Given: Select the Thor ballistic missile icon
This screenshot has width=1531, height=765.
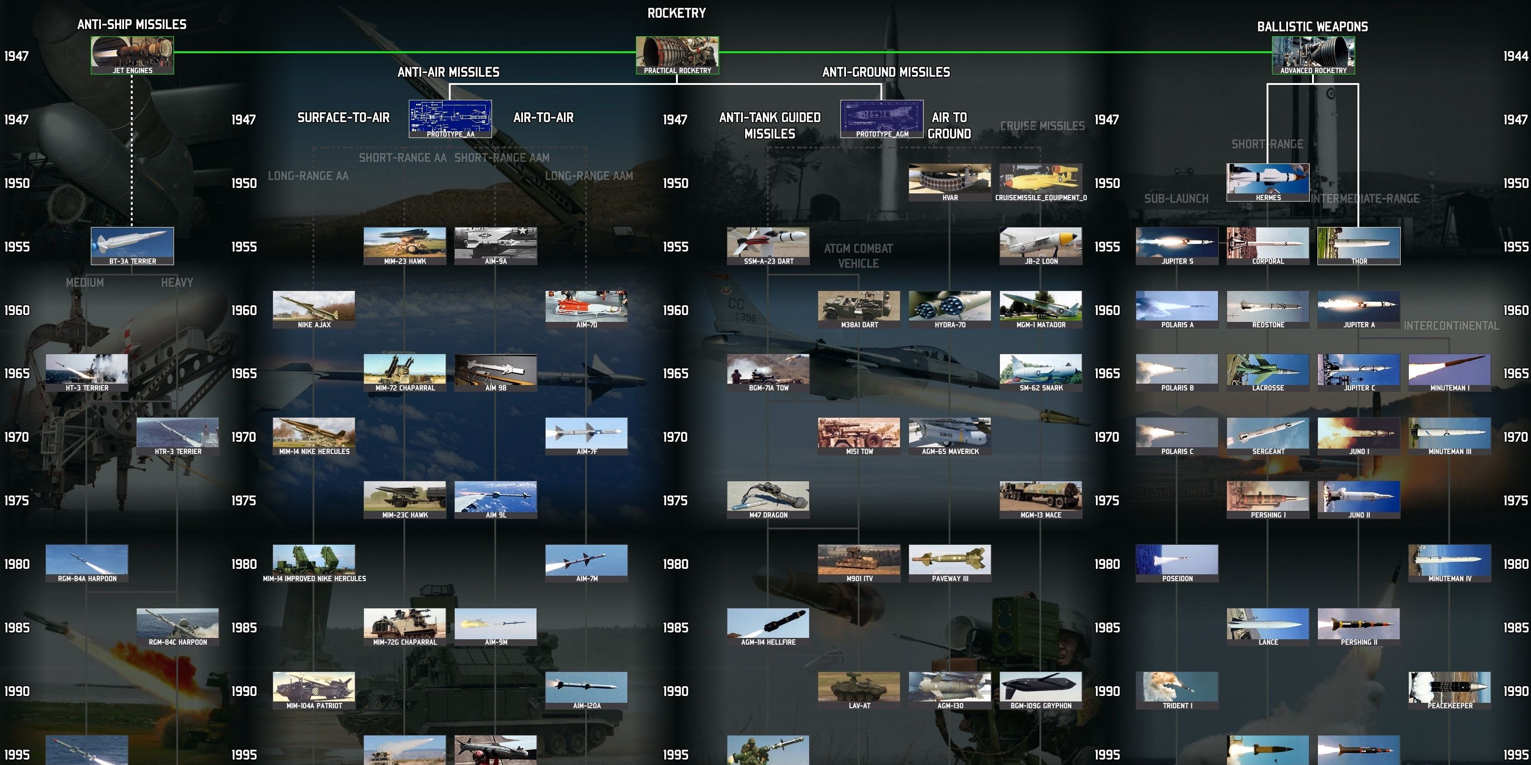Looking at the screenshot, I should pyautogui.click(x=1359, y=245).
